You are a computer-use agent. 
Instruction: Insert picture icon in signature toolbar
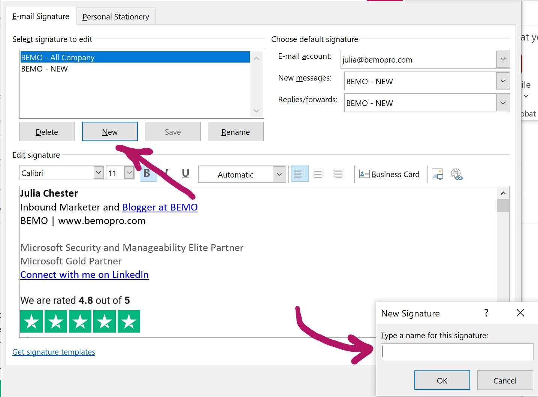(438, 174)
